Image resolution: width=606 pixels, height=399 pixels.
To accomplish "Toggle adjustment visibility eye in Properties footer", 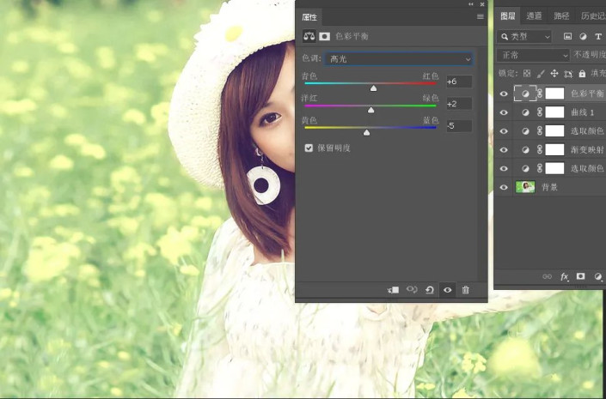I will coord(447,290).
